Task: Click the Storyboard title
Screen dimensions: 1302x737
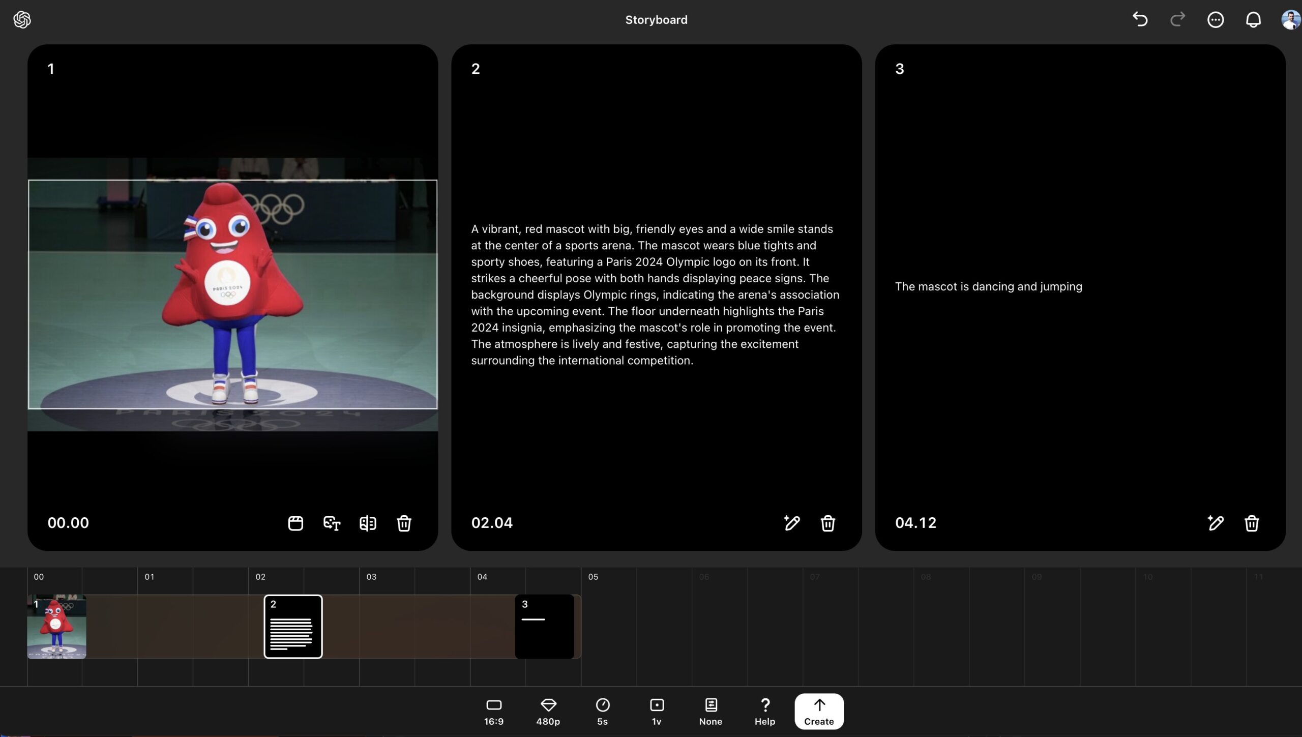Action: (x=656, y=20)
